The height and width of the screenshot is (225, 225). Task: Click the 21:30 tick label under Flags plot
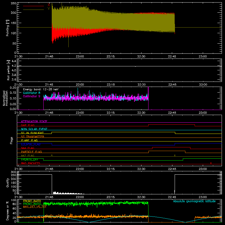click(x=18, y=169)
